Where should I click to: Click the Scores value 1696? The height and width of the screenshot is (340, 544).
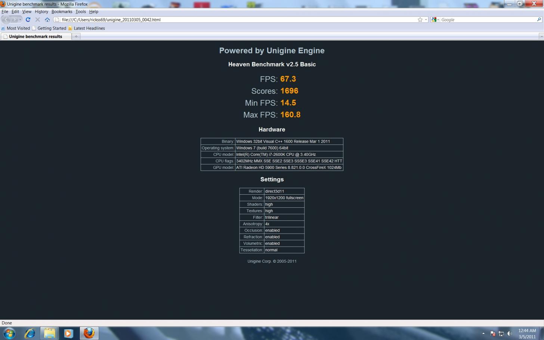tap(289, 91)
